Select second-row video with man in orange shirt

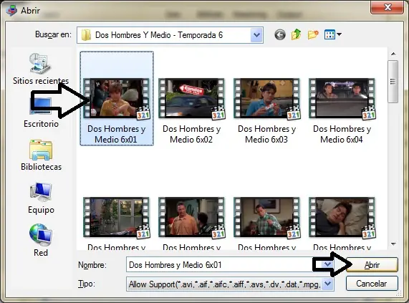point(192,223)
